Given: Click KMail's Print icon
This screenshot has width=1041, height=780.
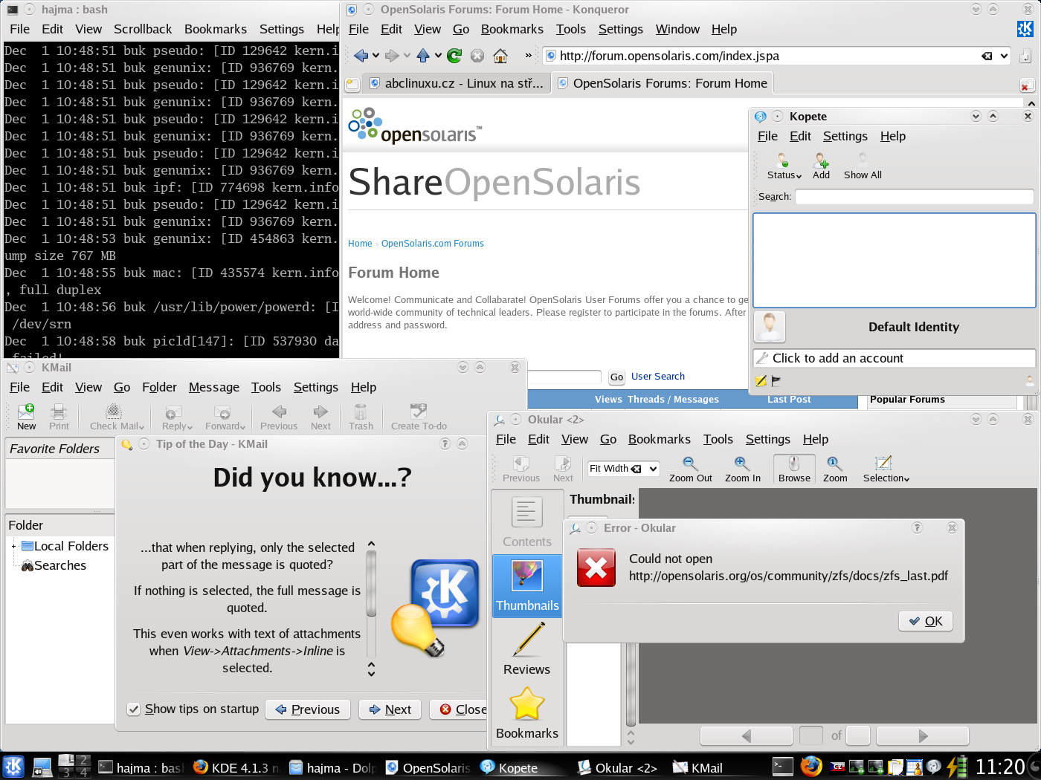Looking at the screenshot, I should [59, 417].
